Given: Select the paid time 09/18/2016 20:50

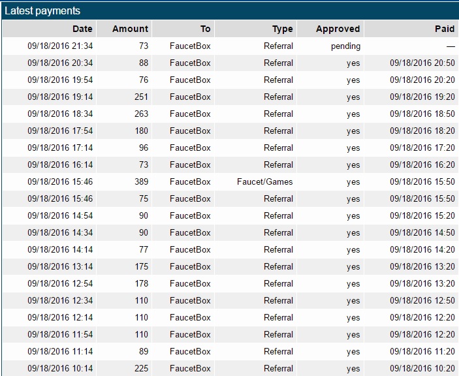Looking at the screenshot, I should (x=422, y=63).
